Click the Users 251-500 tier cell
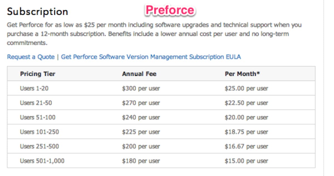 tap(39, 146)
